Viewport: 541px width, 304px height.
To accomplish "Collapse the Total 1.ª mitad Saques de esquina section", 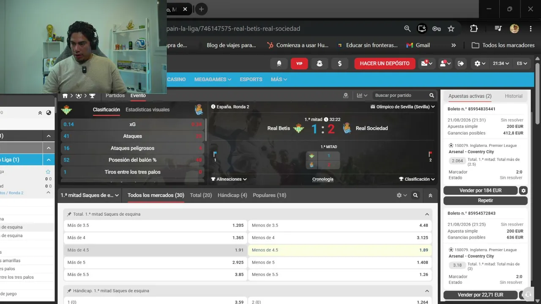I will 427,214.
